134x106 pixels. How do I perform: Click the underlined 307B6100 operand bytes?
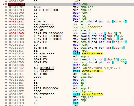coord(47,68)
